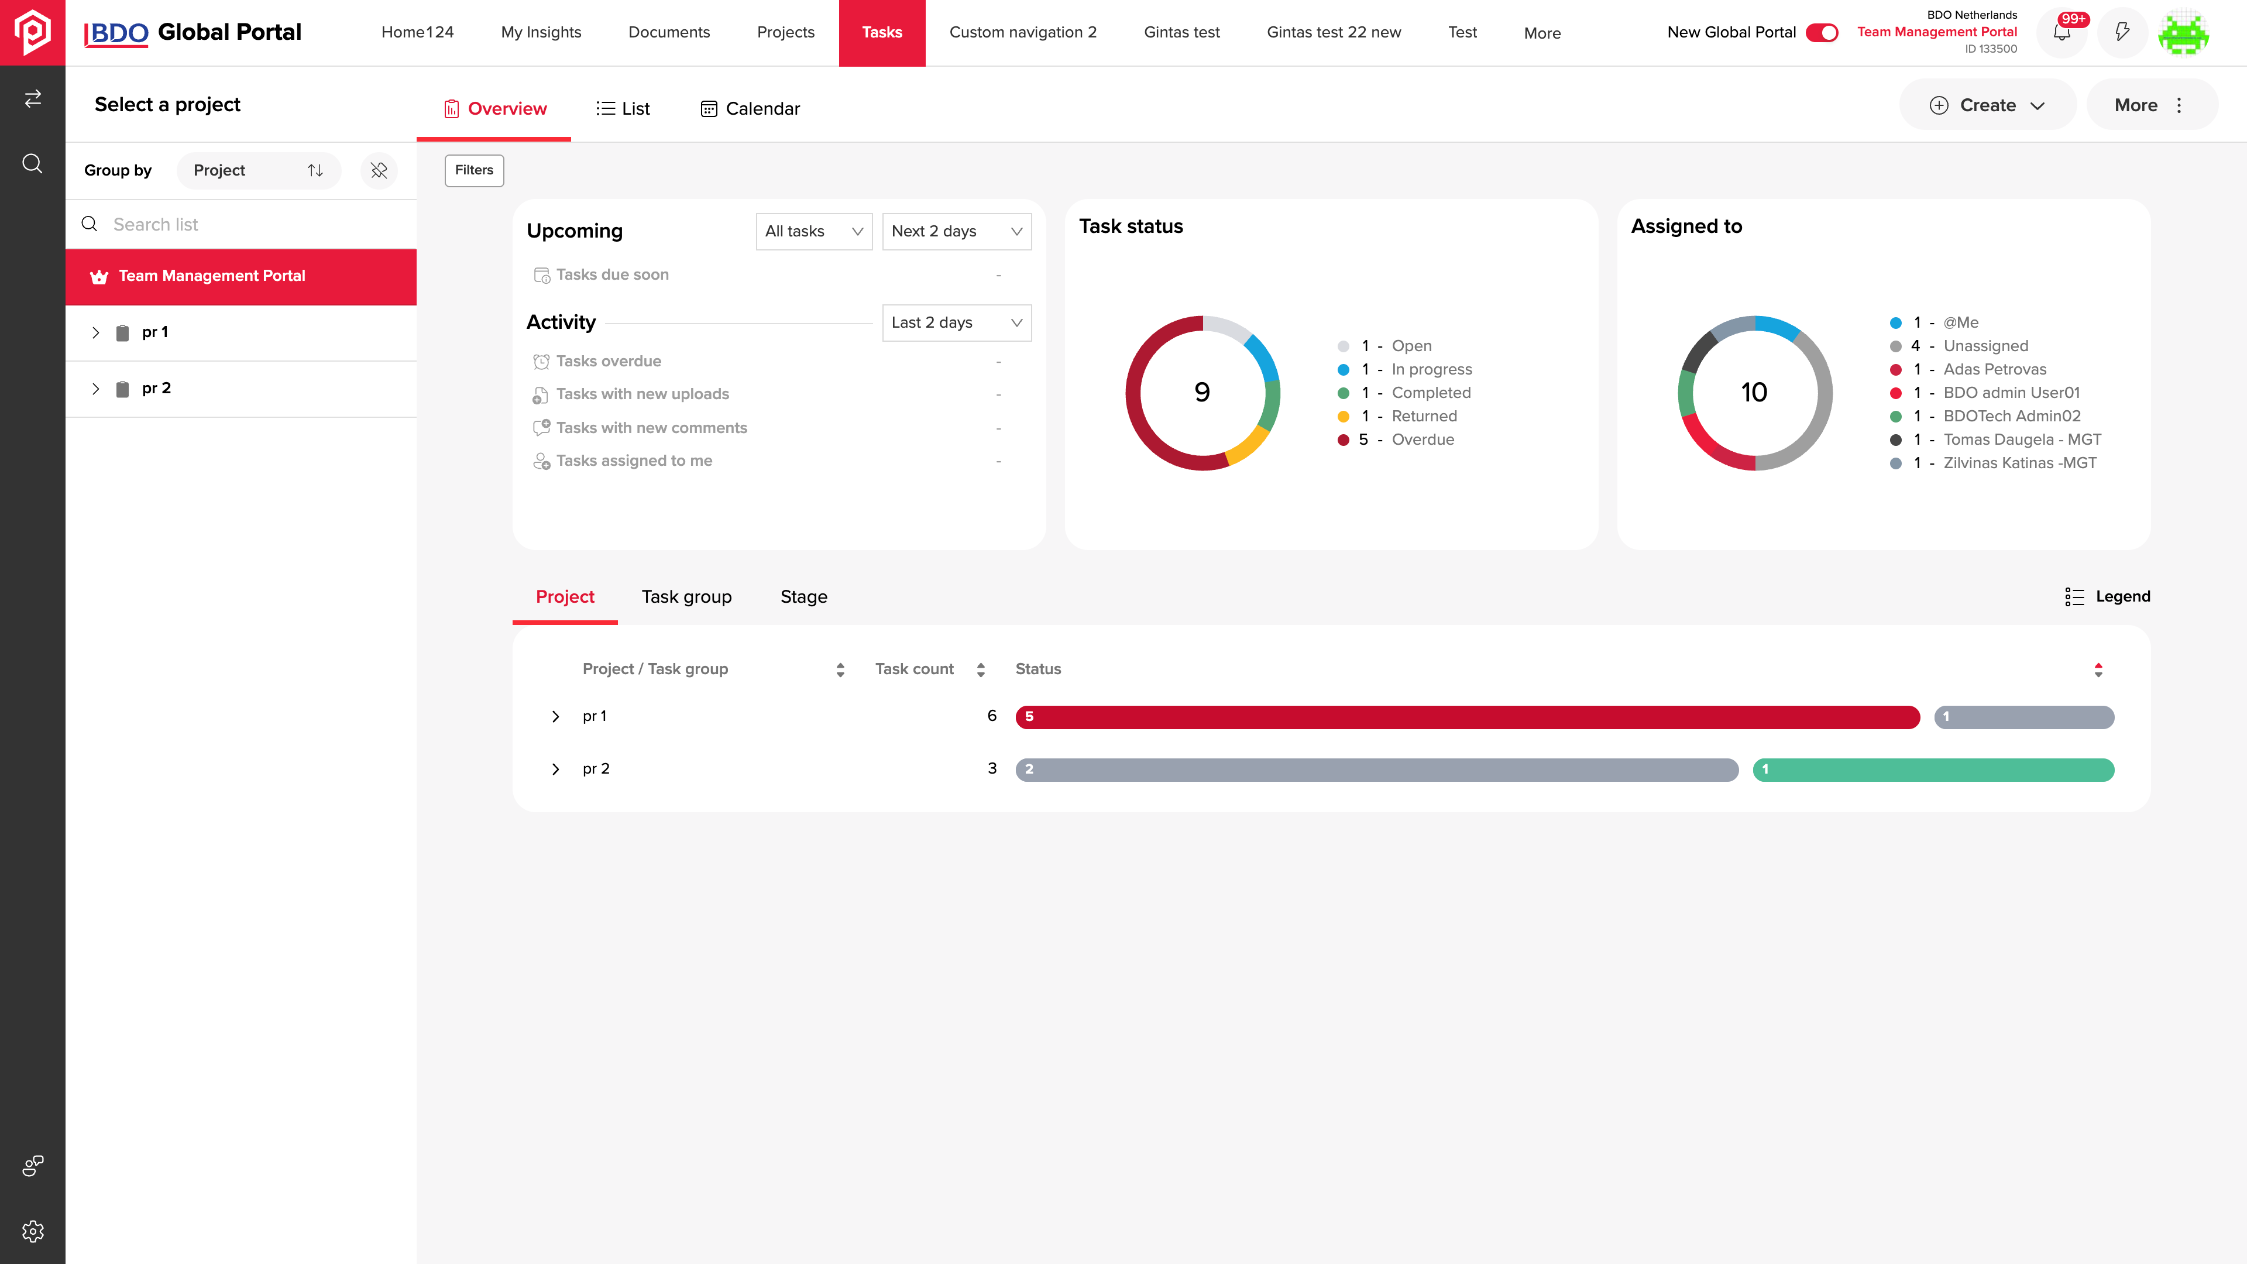Click the pr 2 clipboard icon in sidebar
The image size is (2247, 1264).
(123, 388)
